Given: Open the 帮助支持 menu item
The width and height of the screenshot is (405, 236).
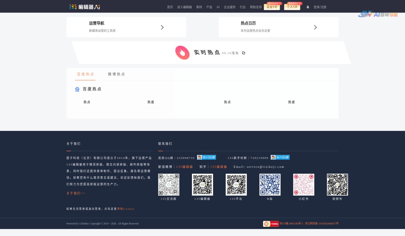Looking at the screenshot, I should click(x=256, y=7).
